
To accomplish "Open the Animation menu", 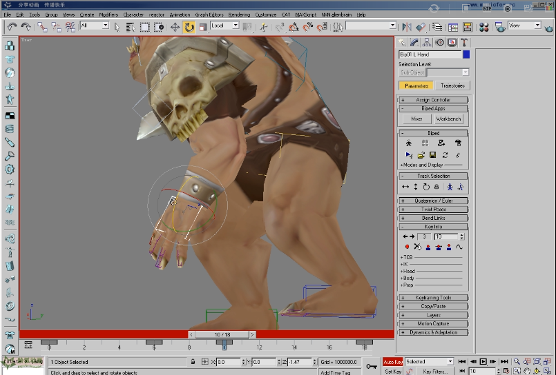I will pos(180,14).
